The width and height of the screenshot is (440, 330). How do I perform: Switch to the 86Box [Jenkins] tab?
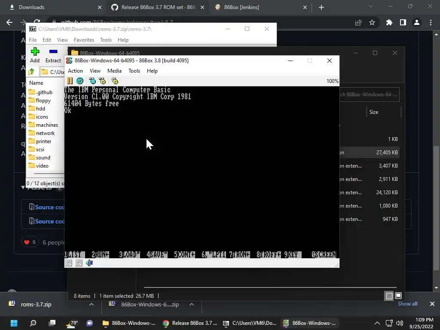coord(260,7)
